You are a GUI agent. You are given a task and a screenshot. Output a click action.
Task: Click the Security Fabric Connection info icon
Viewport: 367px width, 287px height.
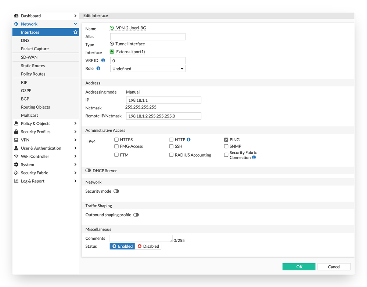254,157
